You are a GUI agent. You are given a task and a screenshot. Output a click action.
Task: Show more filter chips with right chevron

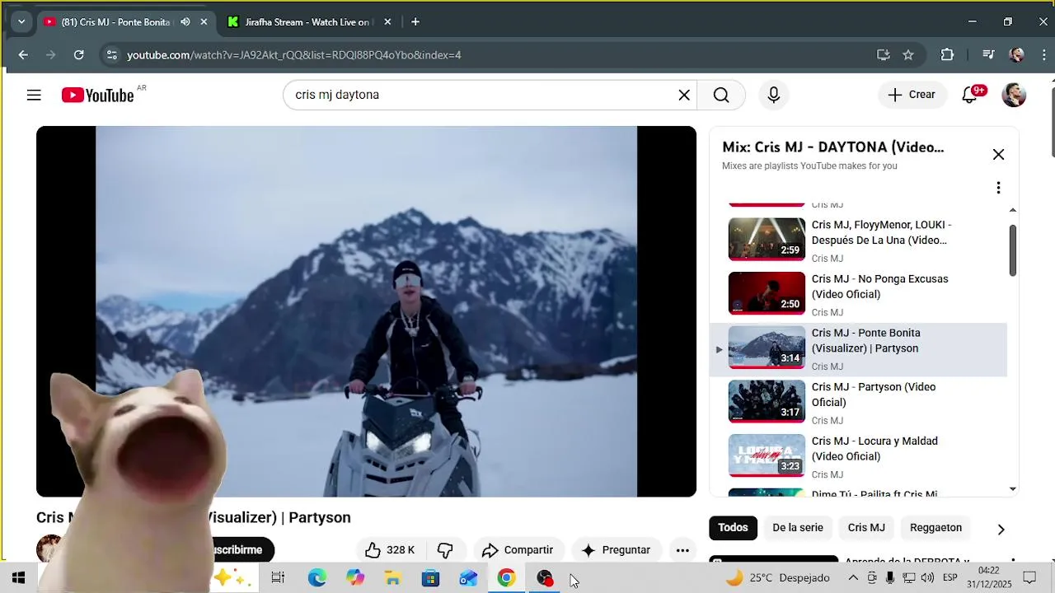tap(1001, 529)
